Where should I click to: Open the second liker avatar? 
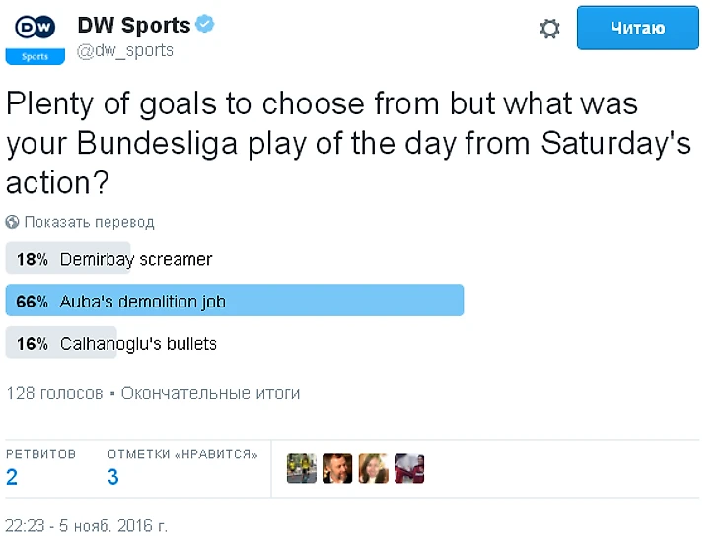pos(337,468)
